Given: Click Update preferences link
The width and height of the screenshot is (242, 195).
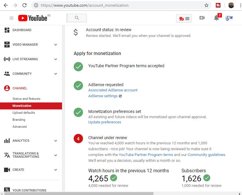Looking at the screenshot, I should click(105, 122).
